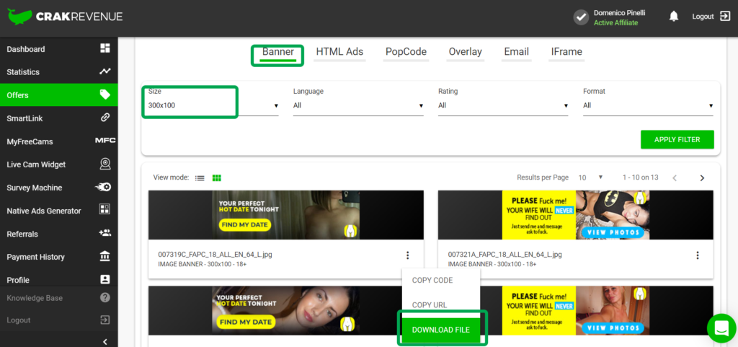The image size is (738, 347).
Task: Switch to grid view mode
Action: 217,178
